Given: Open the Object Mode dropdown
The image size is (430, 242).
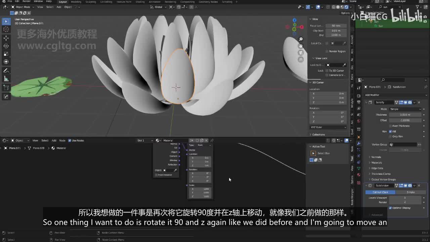Looking at the screenshot, I should (x=23, y=7).
